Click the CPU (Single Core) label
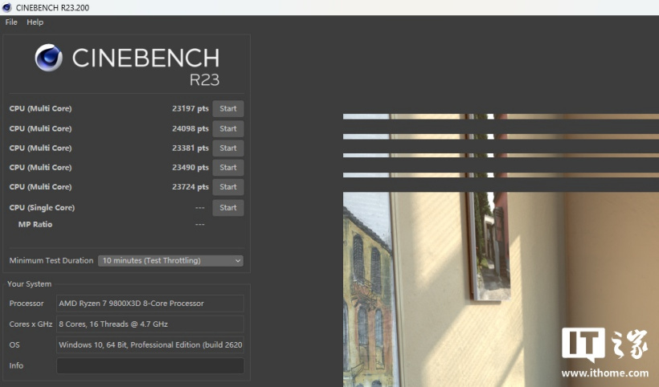This screenshot has height=387, width=659. tap(42, 208)
